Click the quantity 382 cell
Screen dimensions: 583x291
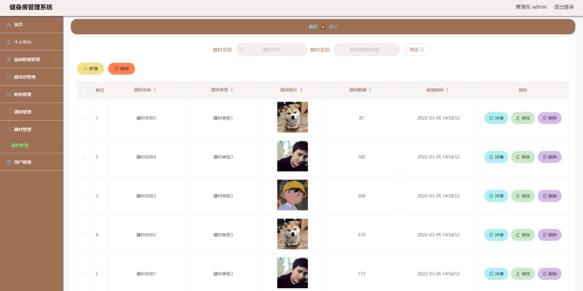(362, 157)
